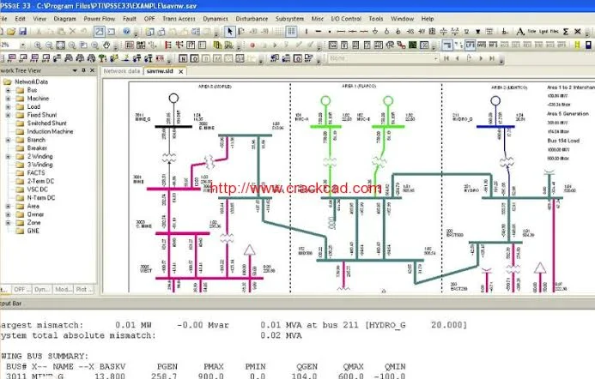Expand the Branch tree node
The image size is (595, 379).
(x=8, y=141)
